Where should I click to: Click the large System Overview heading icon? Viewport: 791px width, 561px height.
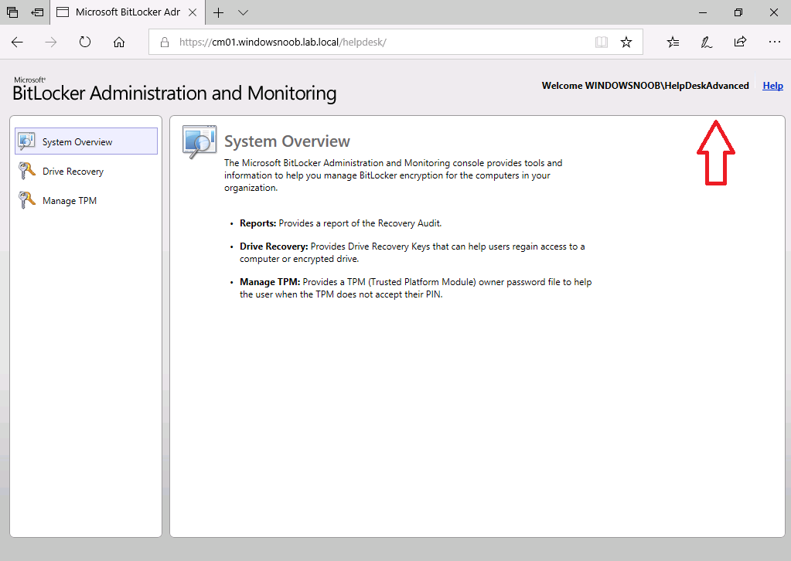199,141
